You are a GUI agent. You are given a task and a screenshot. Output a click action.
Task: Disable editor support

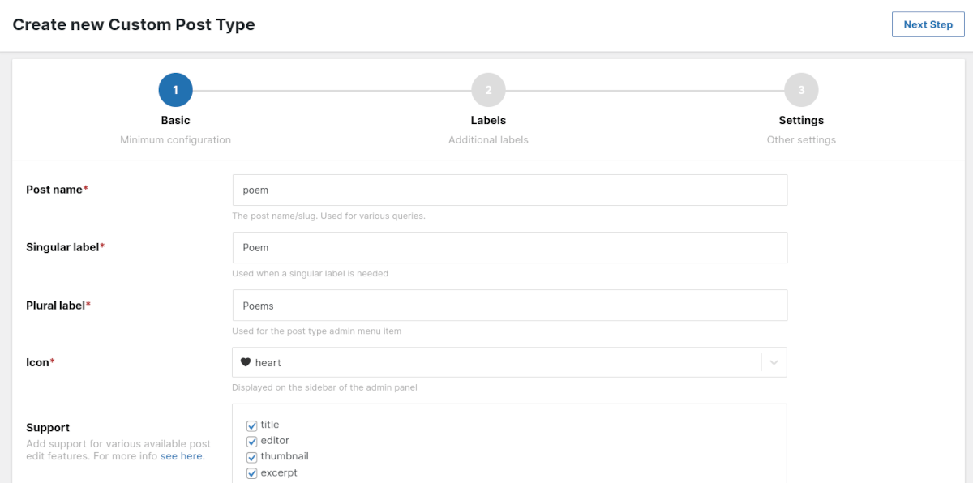tap(251, 440)
